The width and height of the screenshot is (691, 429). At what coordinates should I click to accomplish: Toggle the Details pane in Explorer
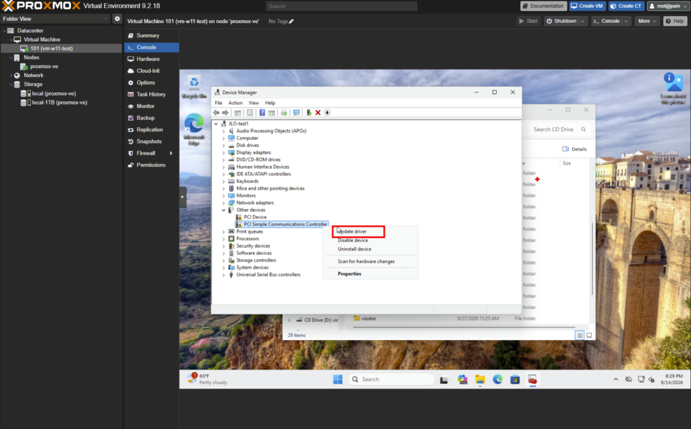(x=574, y=149)
